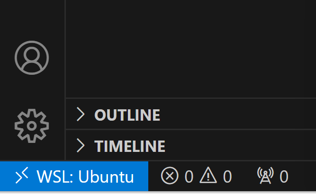Click the warnings triangle icon
Image resolution: width=316 pixels, height=194 pixels.
click(x=208, y=176)
